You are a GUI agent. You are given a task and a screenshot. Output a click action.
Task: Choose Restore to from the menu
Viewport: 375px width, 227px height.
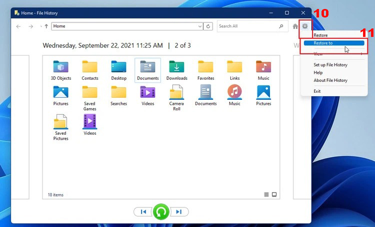(334, 43)
